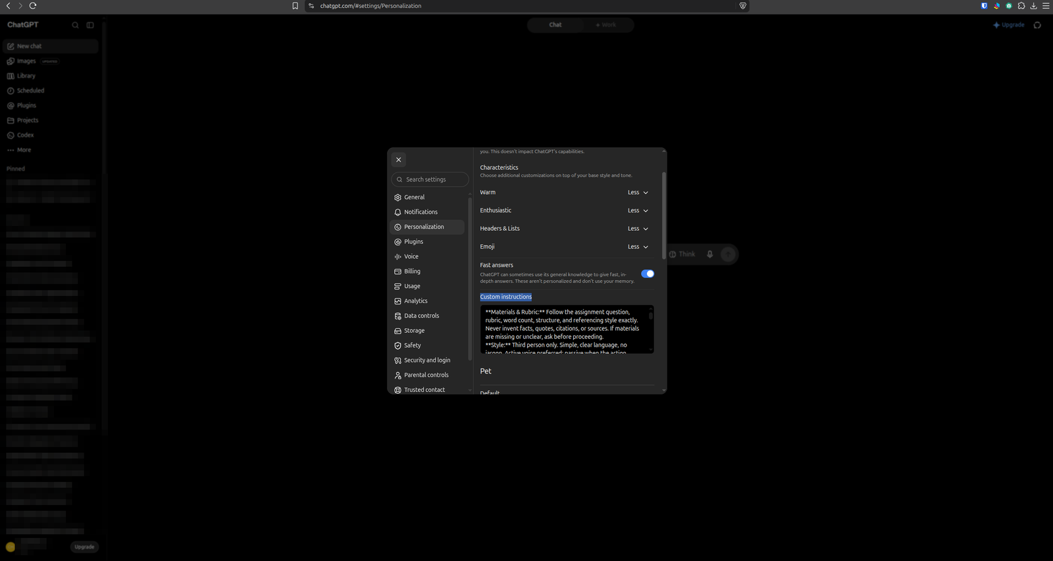This screenshot has width=1053, height=561.
Task: Click the user avatar at sidebar bottom
Action: pyautogui.click(x=11, y=547)
